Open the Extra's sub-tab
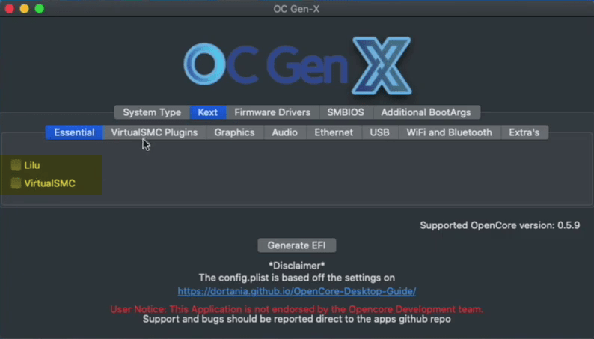This screenshot has height=339, width=594. pyautogui.click(x=524, y=132)
